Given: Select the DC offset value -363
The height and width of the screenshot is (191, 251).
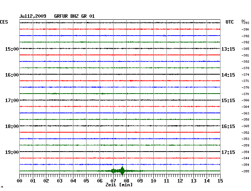Looking at the screenshot, I should click(245, 113).
